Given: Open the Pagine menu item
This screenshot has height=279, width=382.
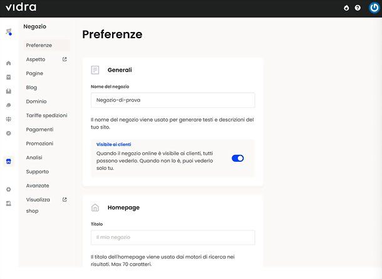Looking at the screenshot, I should click(34, 73).
